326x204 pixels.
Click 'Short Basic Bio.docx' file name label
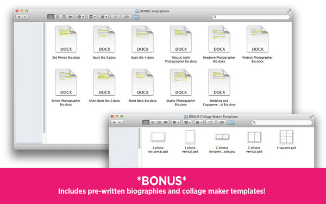142,101
